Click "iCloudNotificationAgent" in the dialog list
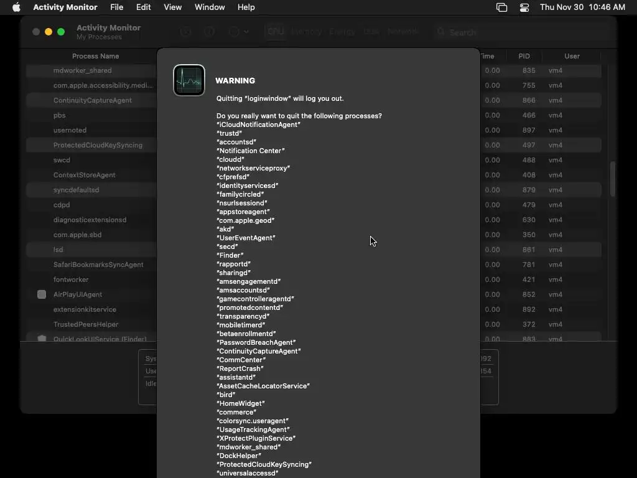The width and height of the screenshot is (637, 478). pos(258,124)
